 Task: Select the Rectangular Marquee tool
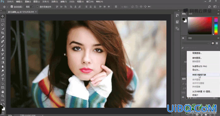(x=2, y=20)
